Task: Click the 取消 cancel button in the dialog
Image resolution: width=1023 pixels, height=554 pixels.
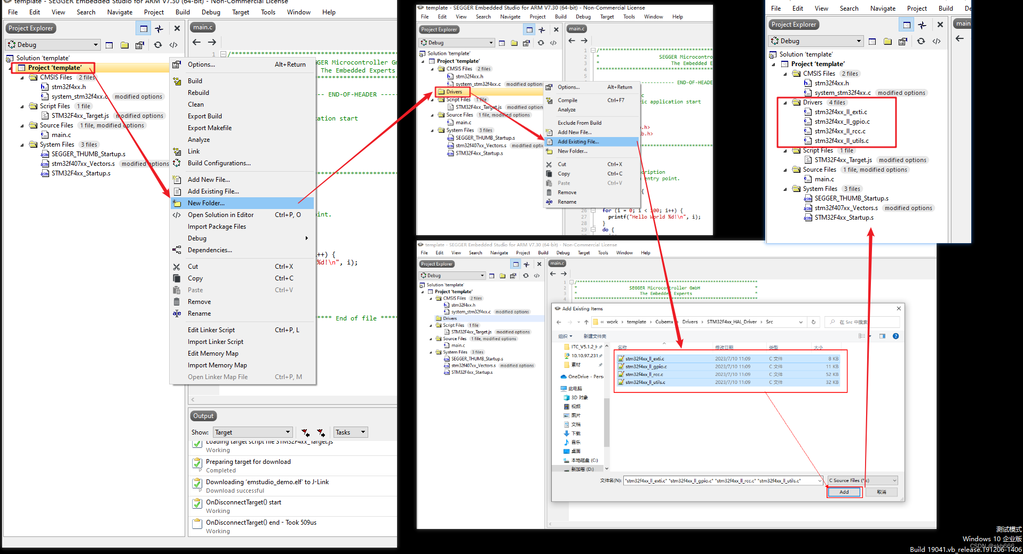Action: [881, 492]
